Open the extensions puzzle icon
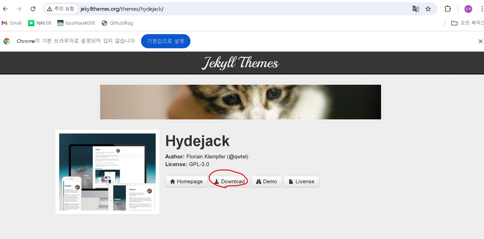 pos(448,9)
